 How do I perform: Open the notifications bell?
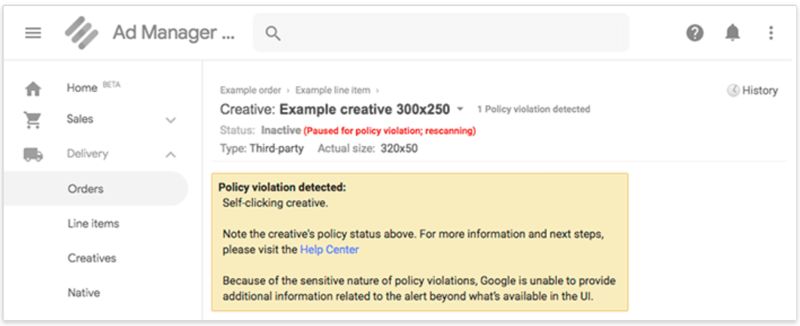[732, 33]
